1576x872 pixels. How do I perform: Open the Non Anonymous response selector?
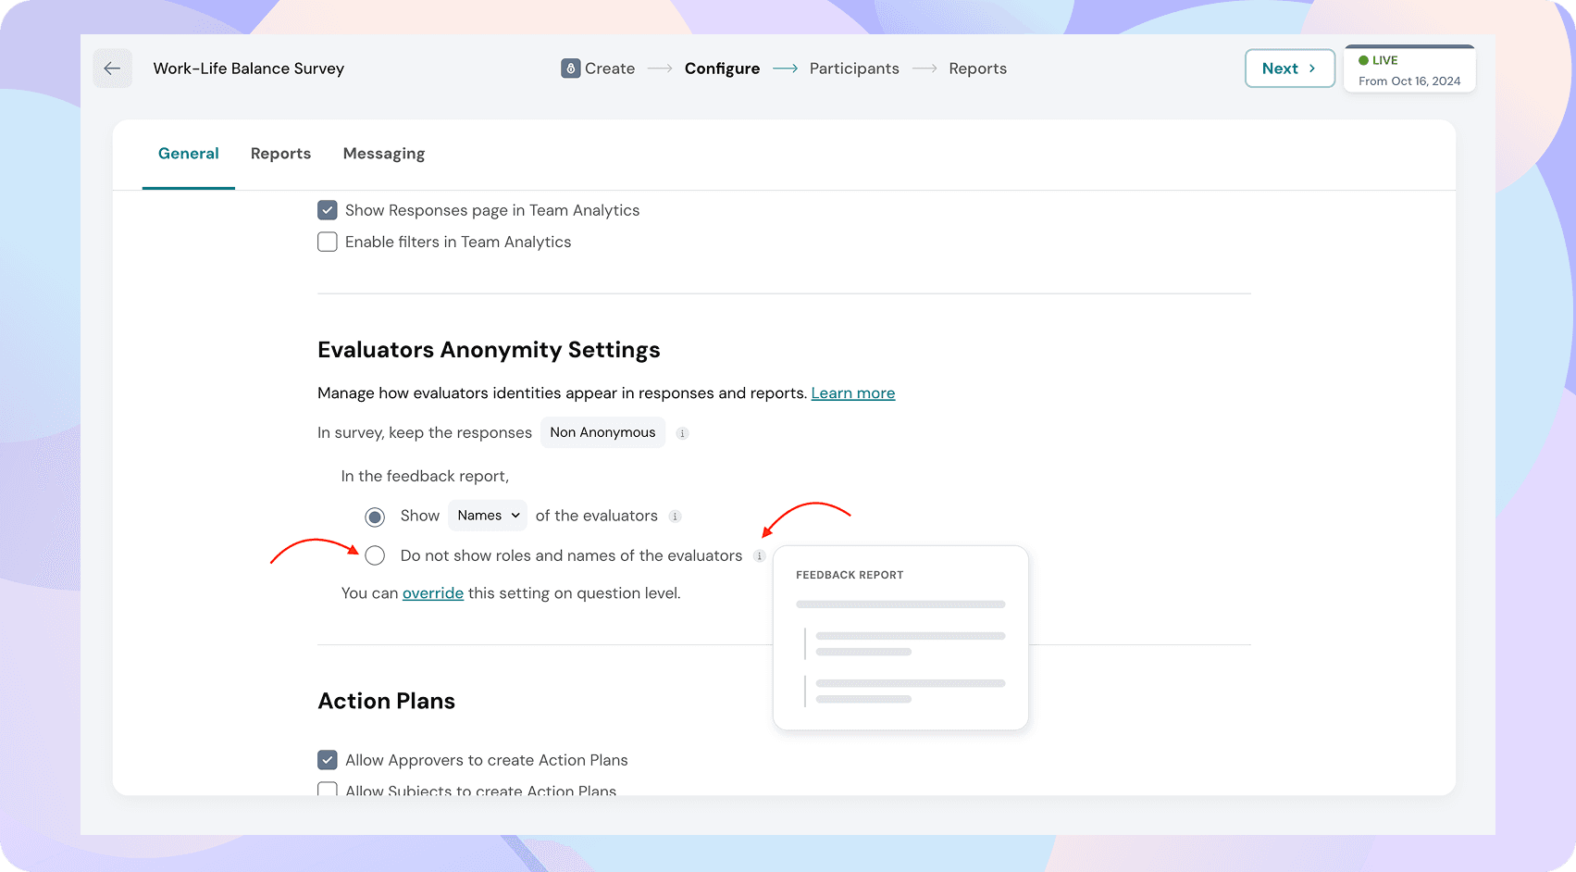[602, 432]
